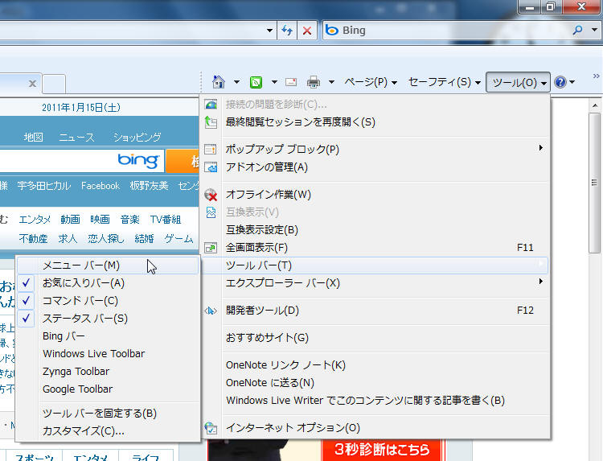This screenshot has width=603, height=461.
Task: Uncheck コマンド バー(C) in submenu
Action: pos(108,301)
